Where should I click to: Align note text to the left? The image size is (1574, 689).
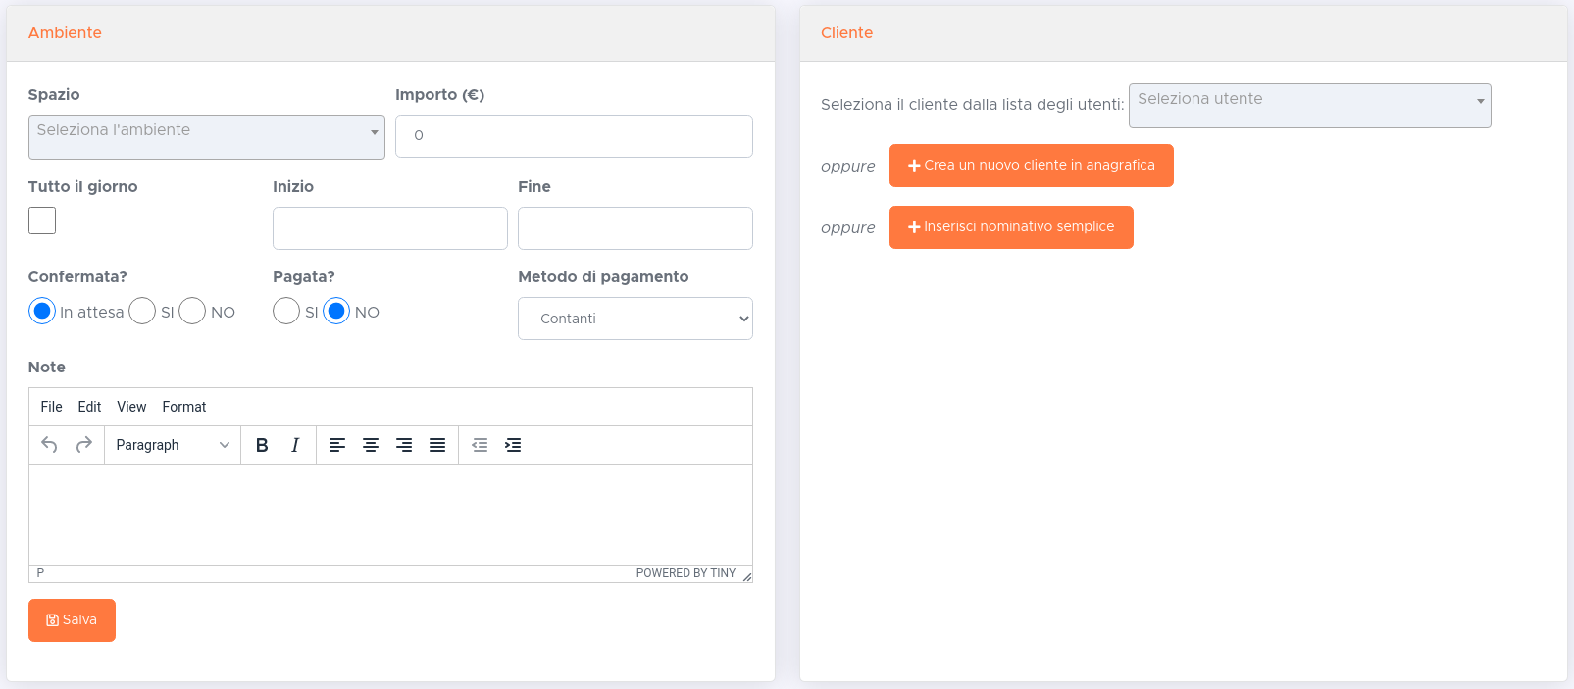(x=337, y=445)
